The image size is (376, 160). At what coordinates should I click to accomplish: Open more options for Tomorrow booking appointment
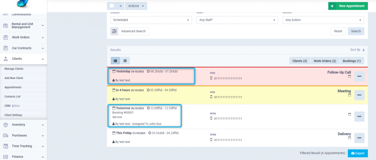pyautogui.click(x=359, y=117)
